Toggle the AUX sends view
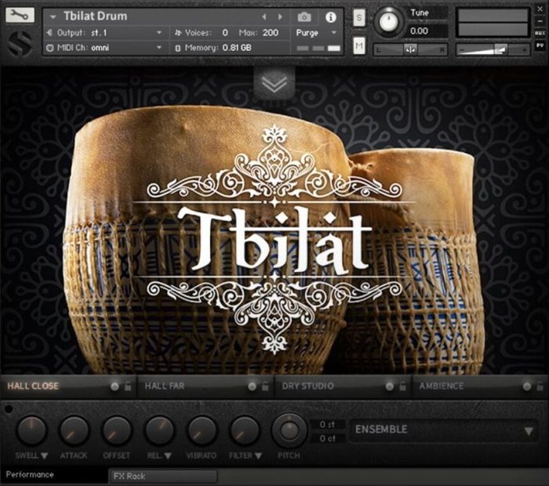 pyautogui.click(x=540, y=33)
